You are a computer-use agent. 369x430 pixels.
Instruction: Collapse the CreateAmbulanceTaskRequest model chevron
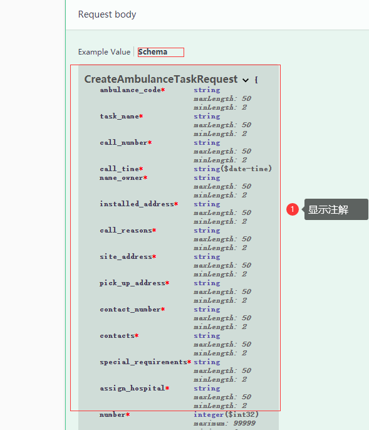pyautogui.click(x=246, y=80)
